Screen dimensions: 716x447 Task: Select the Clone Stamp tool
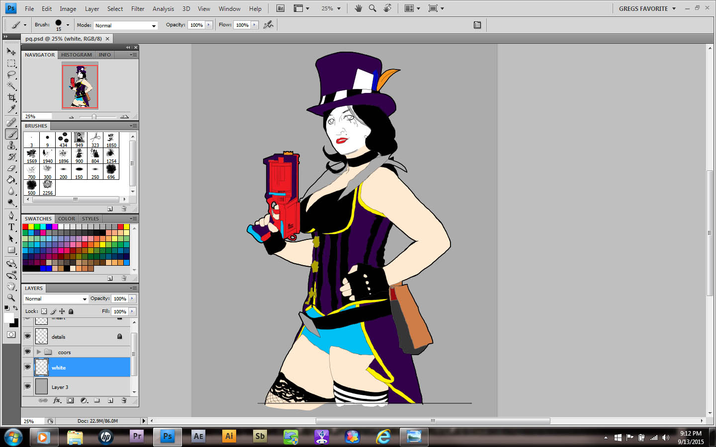click(x=11, y=145)
